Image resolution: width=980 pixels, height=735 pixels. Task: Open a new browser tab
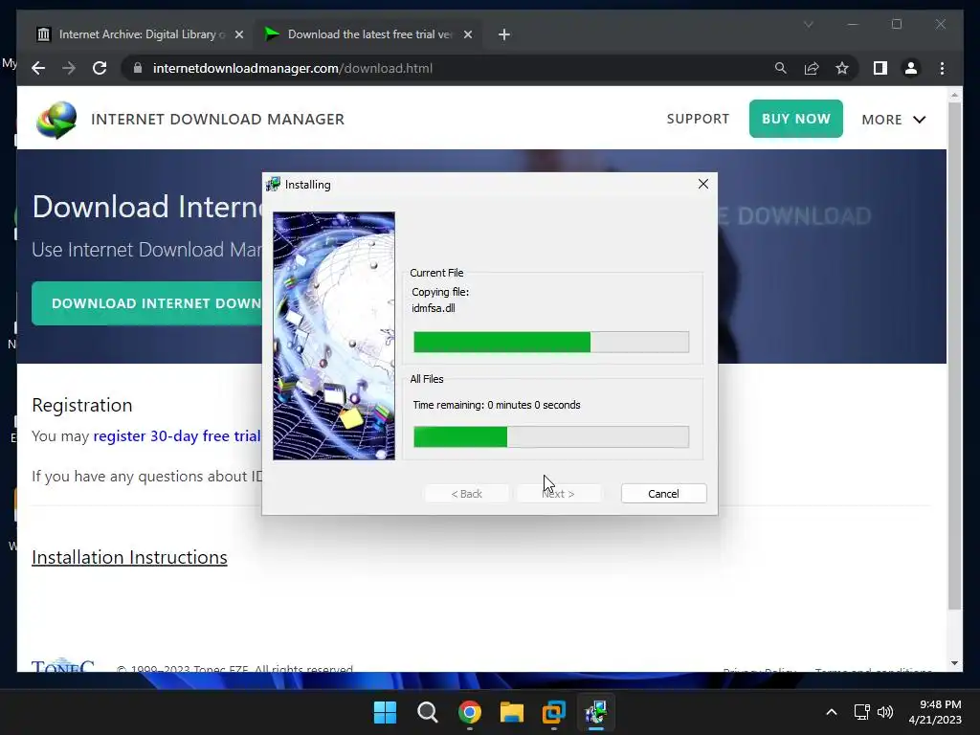(504, 34)
